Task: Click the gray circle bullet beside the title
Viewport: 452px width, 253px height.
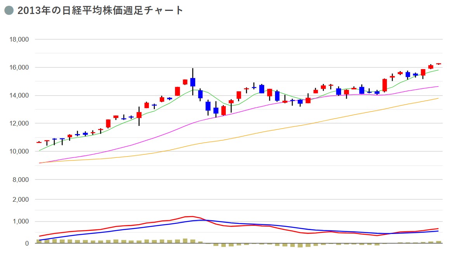Action: [x=9, y=10]
